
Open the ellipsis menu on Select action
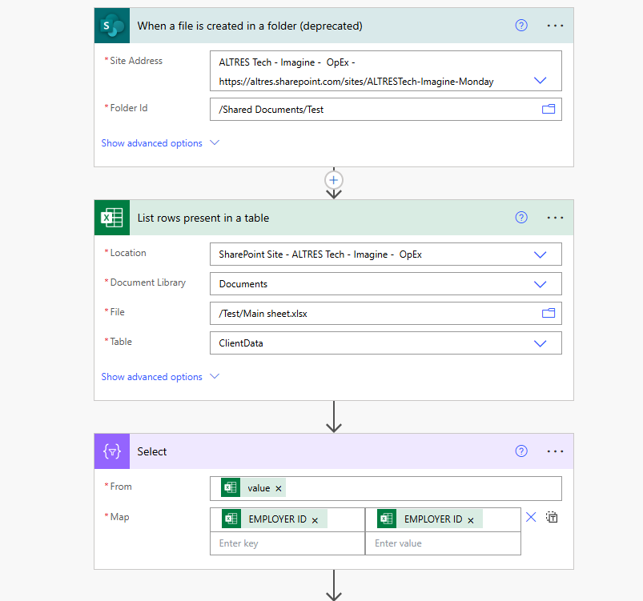[555, 451]
